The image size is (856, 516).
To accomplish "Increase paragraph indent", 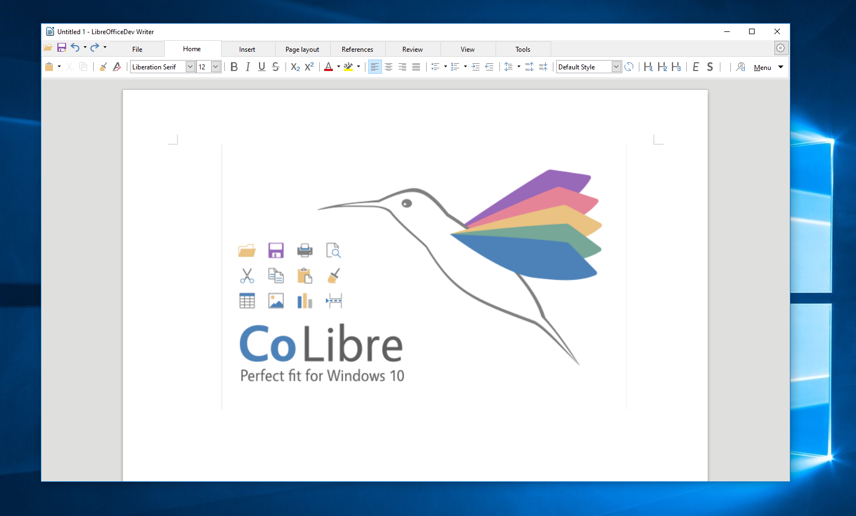I will click(x=475, y=67).
